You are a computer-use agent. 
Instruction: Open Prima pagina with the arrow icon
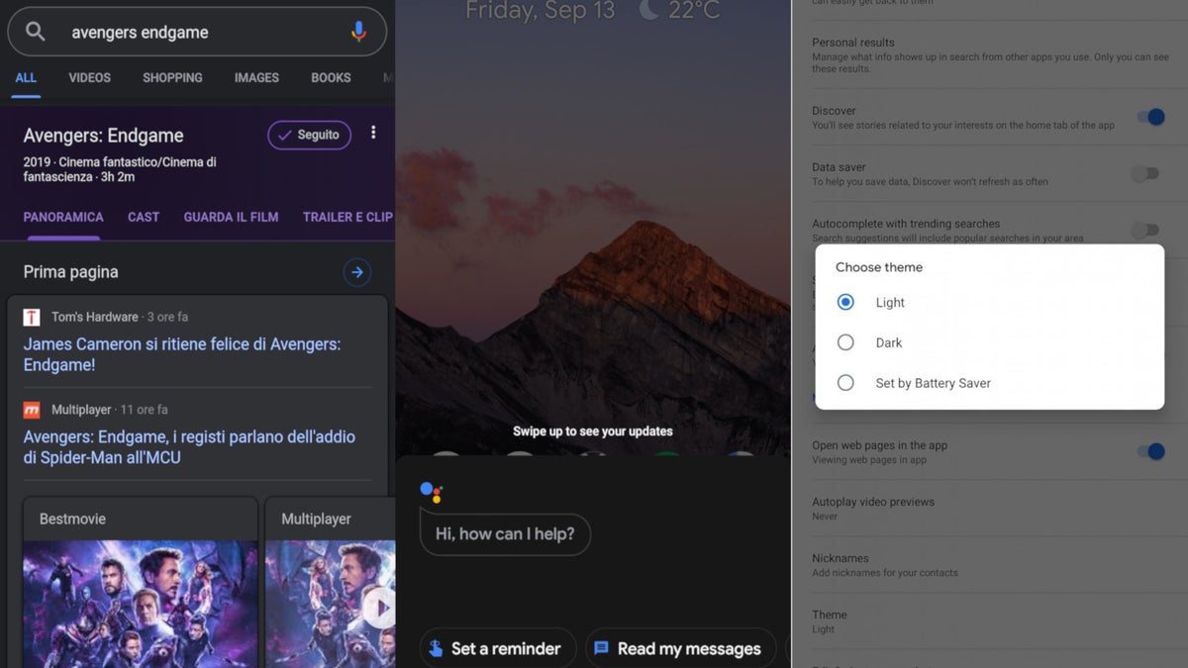point(357,272)
